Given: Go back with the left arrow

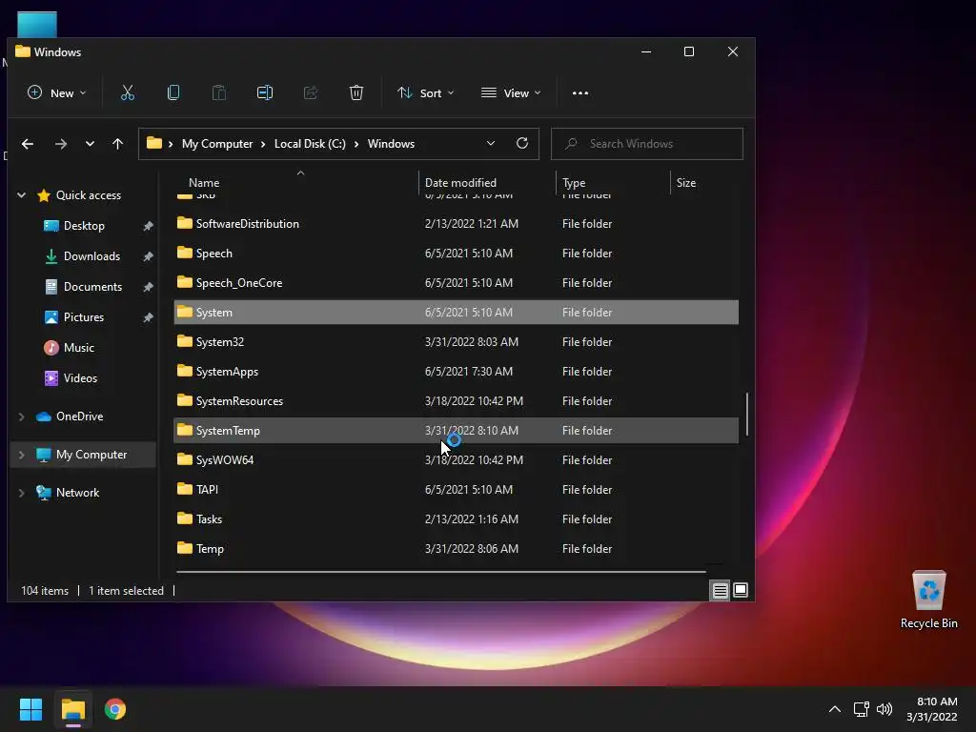Looking at the screenshot, I should click(28, 144).
